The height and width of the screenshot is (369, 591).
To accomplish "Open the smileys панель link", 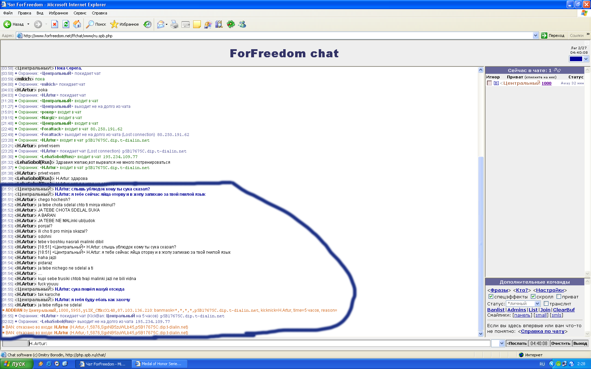I will (x=522, y=315).
